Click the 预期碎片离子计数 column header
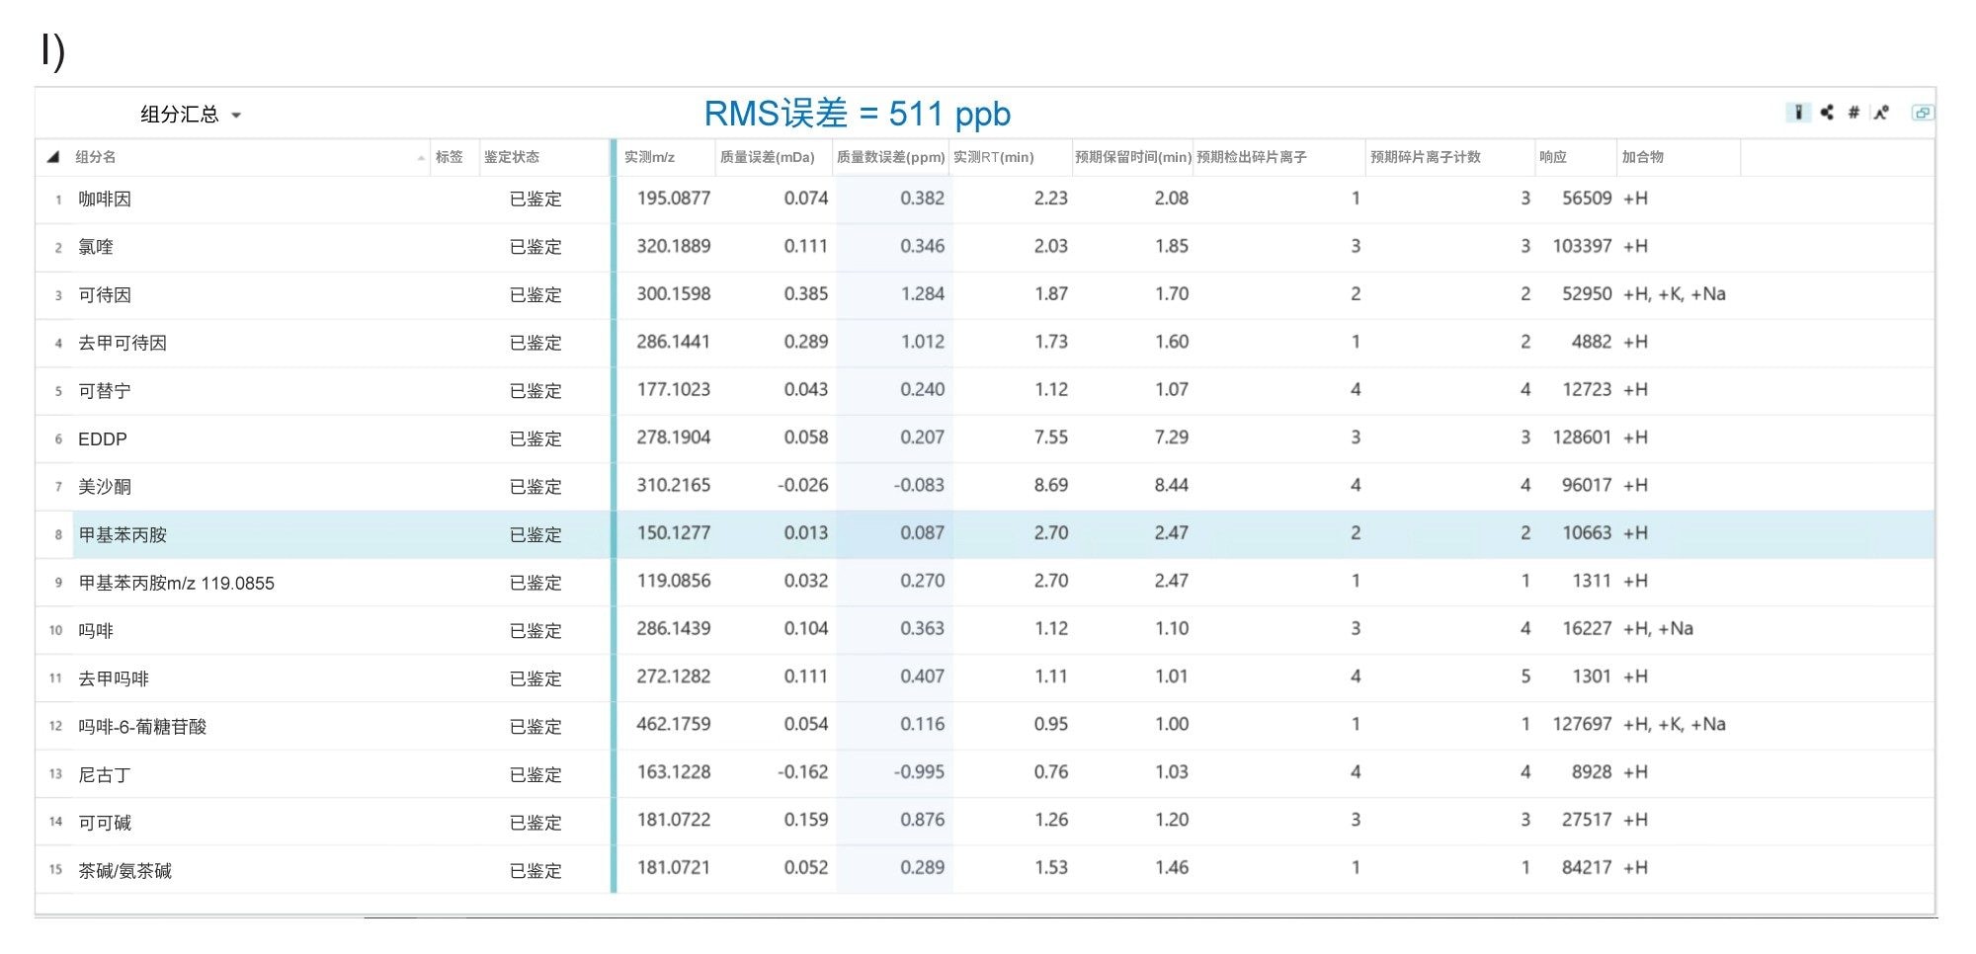Screen dimensions: 1976x954 point(1450,157)
